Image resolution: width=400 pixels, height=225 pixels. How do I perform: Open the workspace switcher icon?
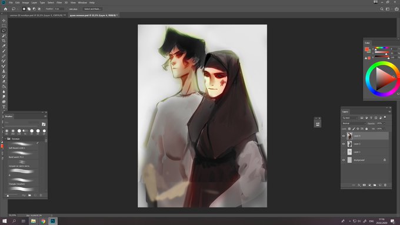(x=388, y=9)
